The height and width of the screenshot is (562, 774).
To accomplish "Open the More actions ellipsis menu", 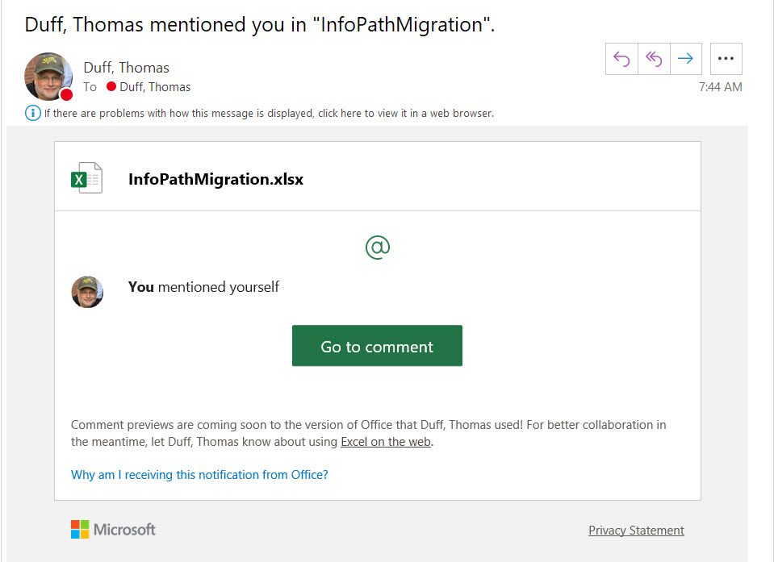I will [726, 59].
